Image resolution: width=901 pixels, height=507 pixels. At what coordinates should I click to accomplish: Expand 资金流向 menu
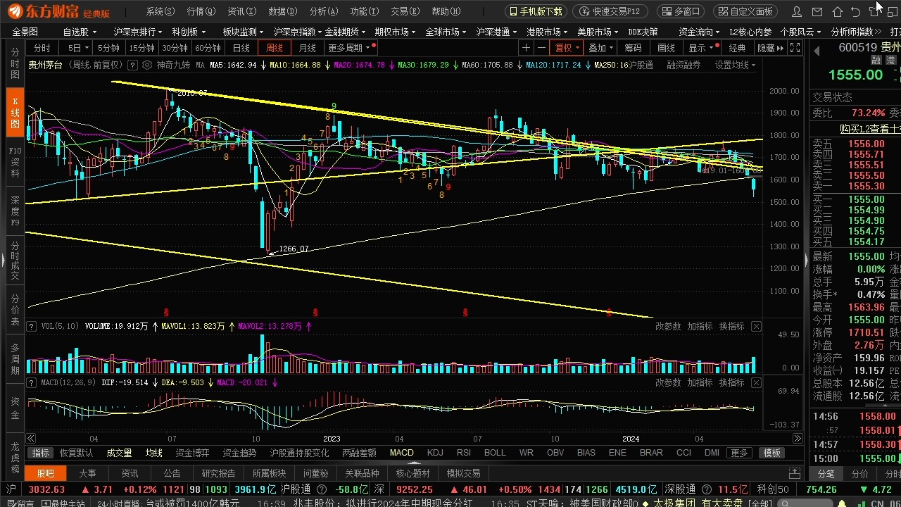tap(699, 32)
